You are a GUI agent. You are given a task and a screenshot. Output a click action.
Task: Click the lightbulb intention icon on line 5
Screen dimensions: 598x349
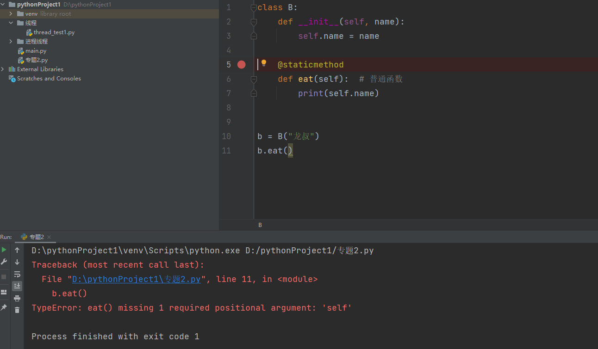[264, 63]
